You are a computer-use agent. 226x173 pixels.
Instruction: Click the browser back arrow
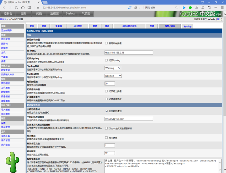pyautogui.click(x=4, y=8)
